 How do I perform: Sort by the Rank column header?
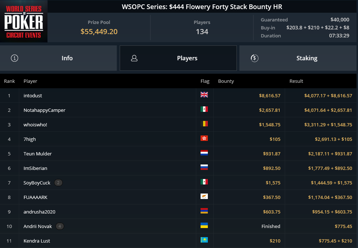click(x=9, y=81)
